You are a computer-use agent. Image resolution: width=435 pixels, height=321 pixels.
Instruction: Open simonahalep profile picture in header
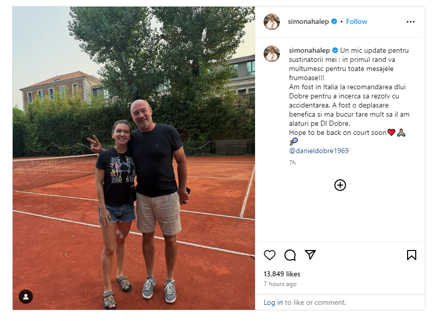tap(272, 22)
